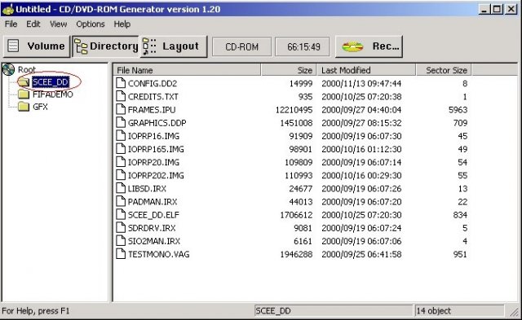522x320 pixels.
Task: Click the TESTMONO.VAG file icon
Action: click(121, 254)
